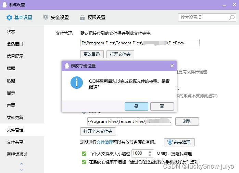Switch to the 基本设置 tab

pyautogui.click(x=20, y=17)
